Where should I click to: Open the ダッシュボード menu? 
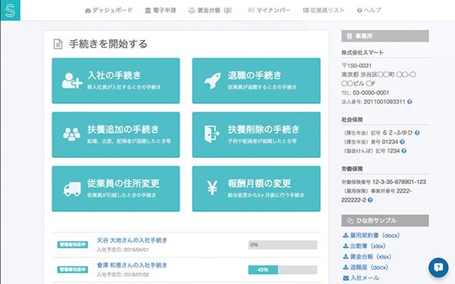coord(109,10)
